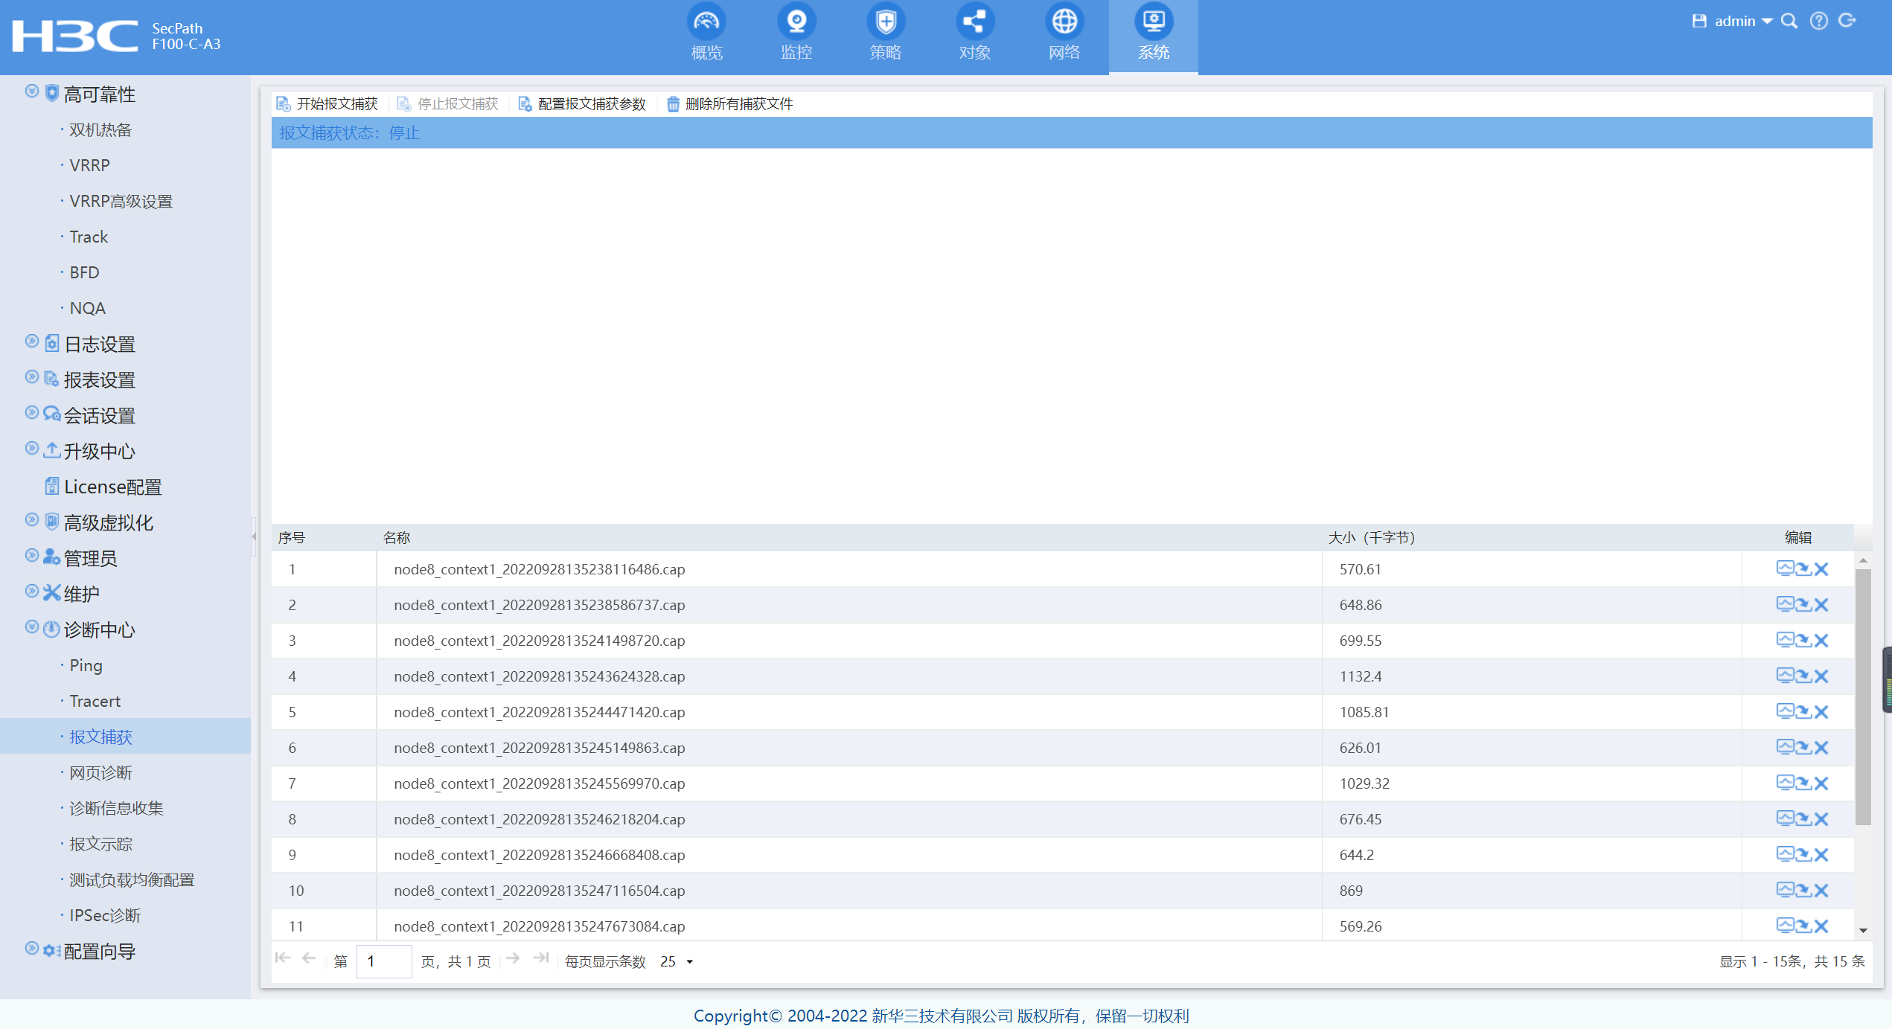
Task: Click the monitor analyze icon in row 1
Action: tap(1784, 569)
